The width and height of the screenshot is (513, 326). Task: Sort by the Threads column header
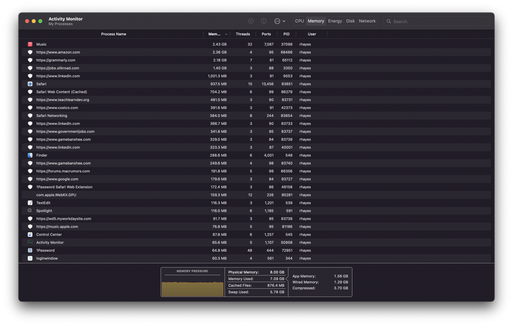click(243, 34)
